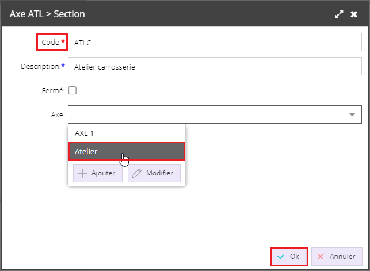Image resolution: width=370 pixels, height=271 pixels.
Task: Click the 'Axe:' label
Action: pyautogui.click(x=58, y=115)
